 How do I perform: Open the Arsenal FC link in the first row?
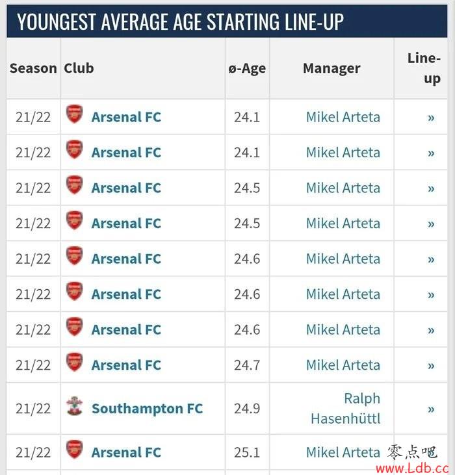pyautogui.click(x=126, y=117)
